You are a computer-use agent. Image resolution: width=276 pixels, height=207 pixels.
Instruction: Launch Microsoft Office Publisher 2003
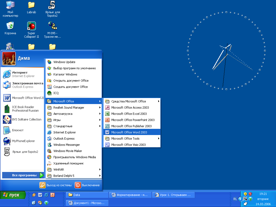pyautogui.click(x=132, y=126)
